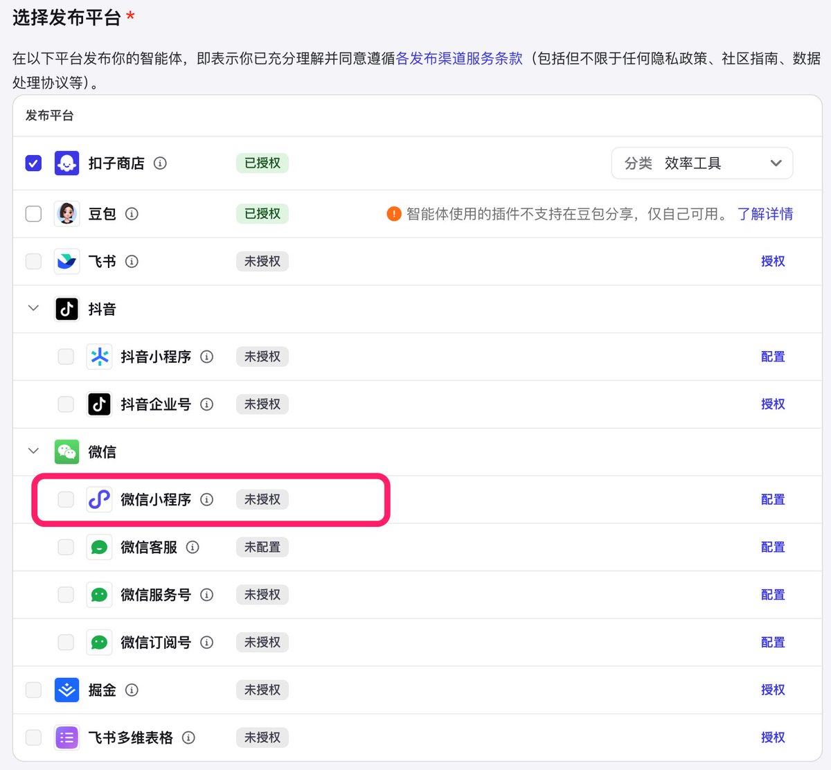Viewport: 831px width, 770px height.
Task: Check the 飞书多维表格 checkbox
Action: [33, 737]
